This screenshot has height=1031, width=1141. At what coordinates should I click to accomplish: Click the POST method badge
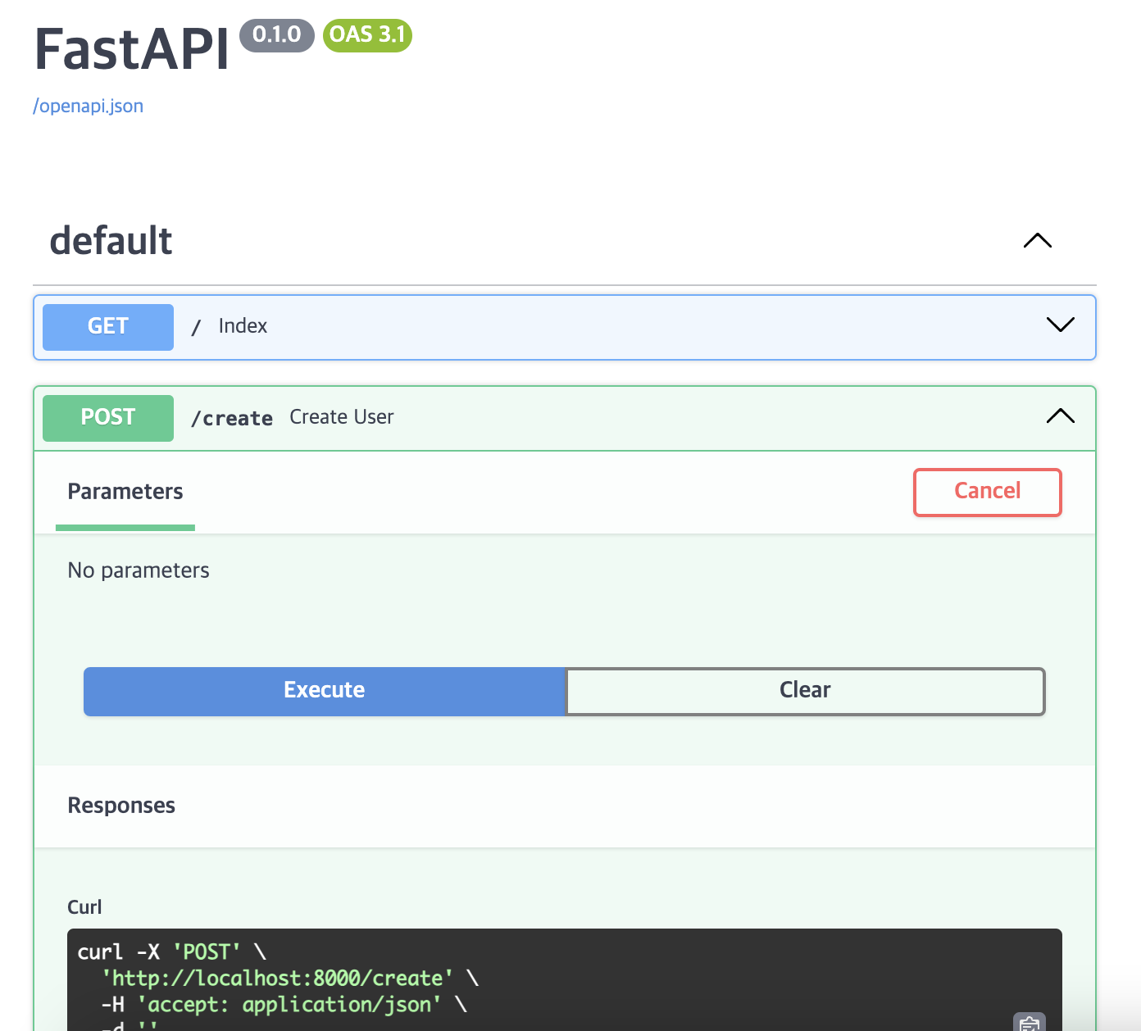(108, 418)
